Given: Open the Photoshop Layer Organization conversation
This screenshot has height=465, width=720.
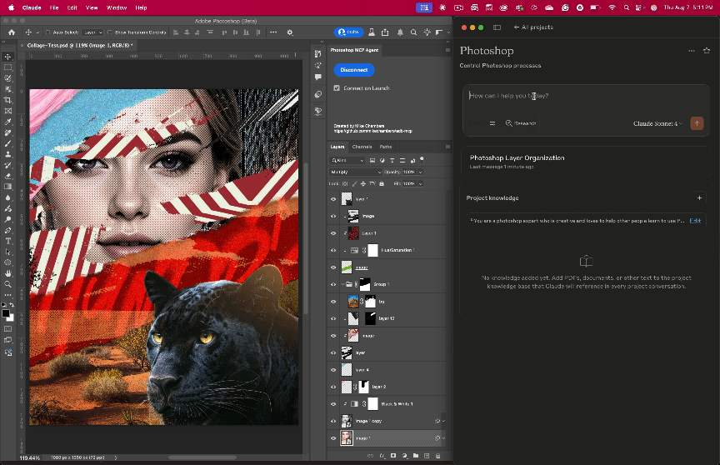Looking at the screenshot, I should point(517,157).
